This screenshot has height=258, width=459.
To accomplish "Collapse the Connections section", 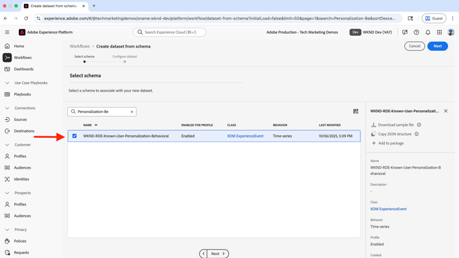I will point(7,108).
